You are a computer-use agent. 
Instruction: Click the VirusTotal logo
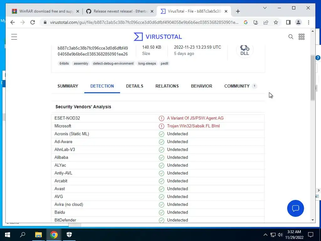(x=158, y=37)
